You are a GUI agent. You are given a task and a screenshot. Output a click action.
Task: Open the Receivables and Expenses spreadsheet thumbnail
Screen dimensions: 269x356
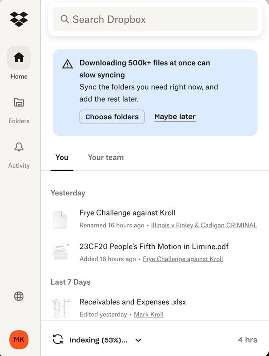(60, 308)
